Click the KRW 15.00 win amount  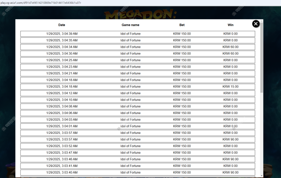(x=231, y=86)
